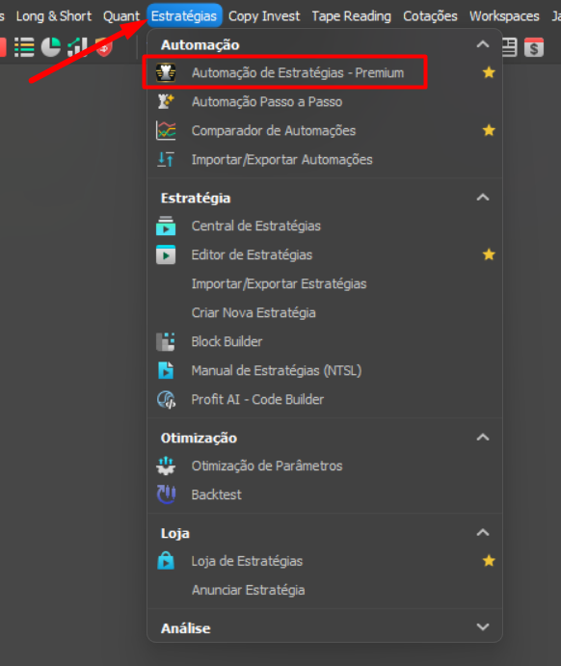Open Loja de Estratégias

[x=247, y=561]
